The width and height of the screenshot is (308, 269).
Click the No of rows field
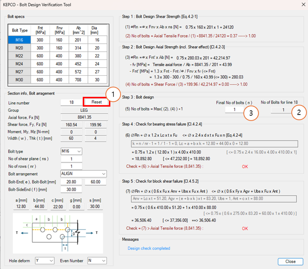71,167
